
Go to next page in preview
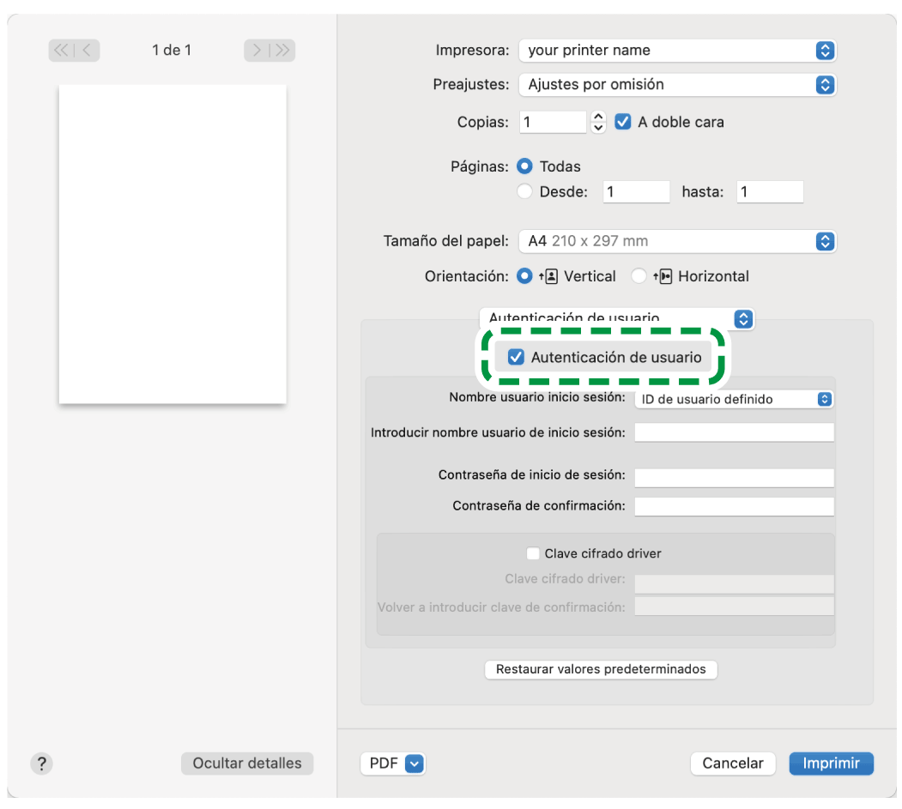pyautogui.click(x=257, y=51)
